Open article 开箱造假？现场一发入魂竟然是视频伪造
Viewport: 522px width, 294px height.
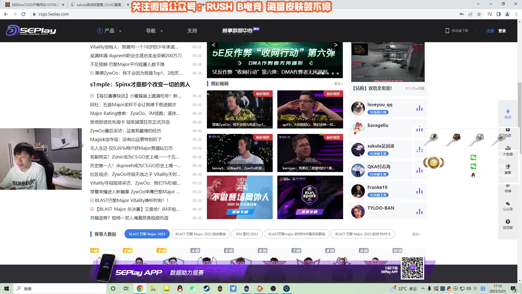coord(129,218)
